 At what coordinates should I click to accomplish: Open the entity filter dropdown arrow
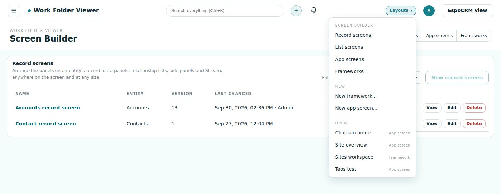point(417,78)
